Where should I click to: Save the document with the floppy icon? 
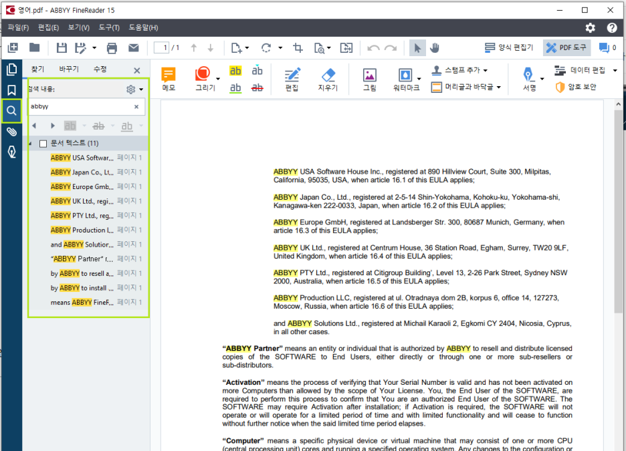(x=62, y=48)
